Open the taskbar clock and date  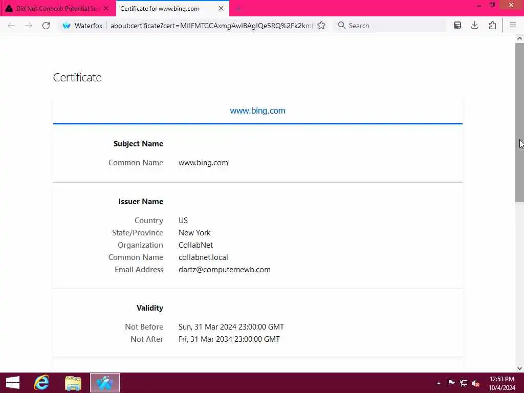coord(502,383)
